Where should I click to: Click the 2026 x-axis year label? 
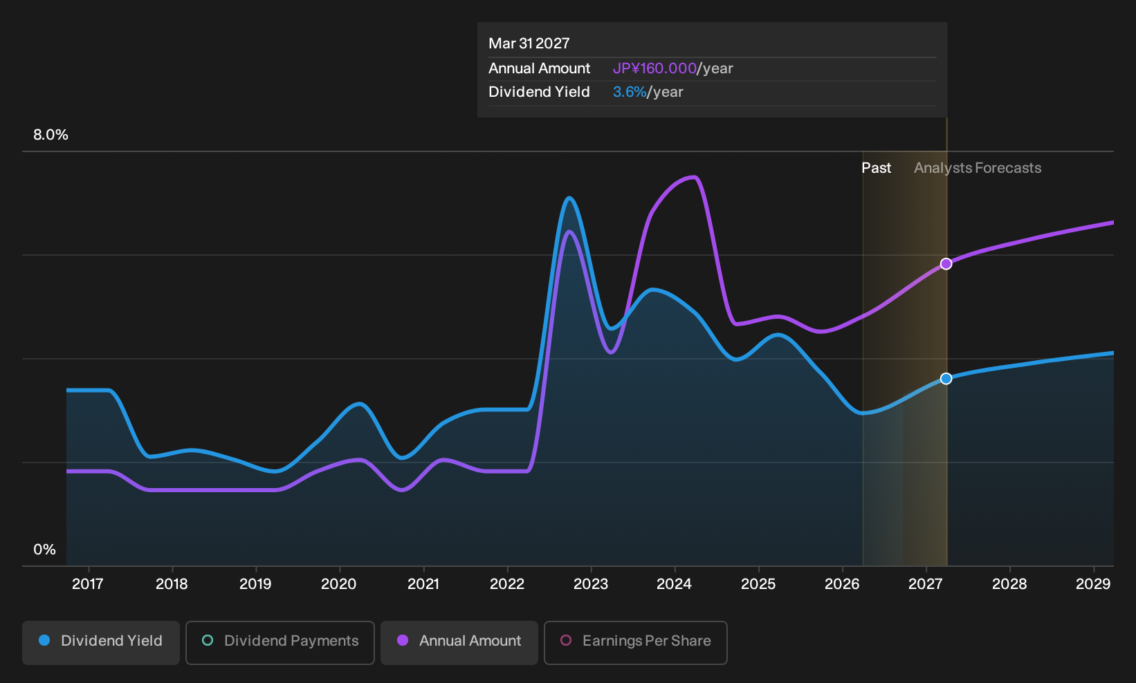tap(842, 584)
